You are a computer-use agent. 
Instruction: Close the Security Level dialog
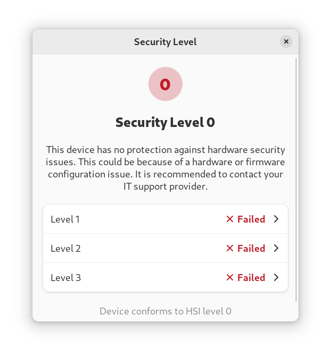pyautogui.click(x=286, y=41)
